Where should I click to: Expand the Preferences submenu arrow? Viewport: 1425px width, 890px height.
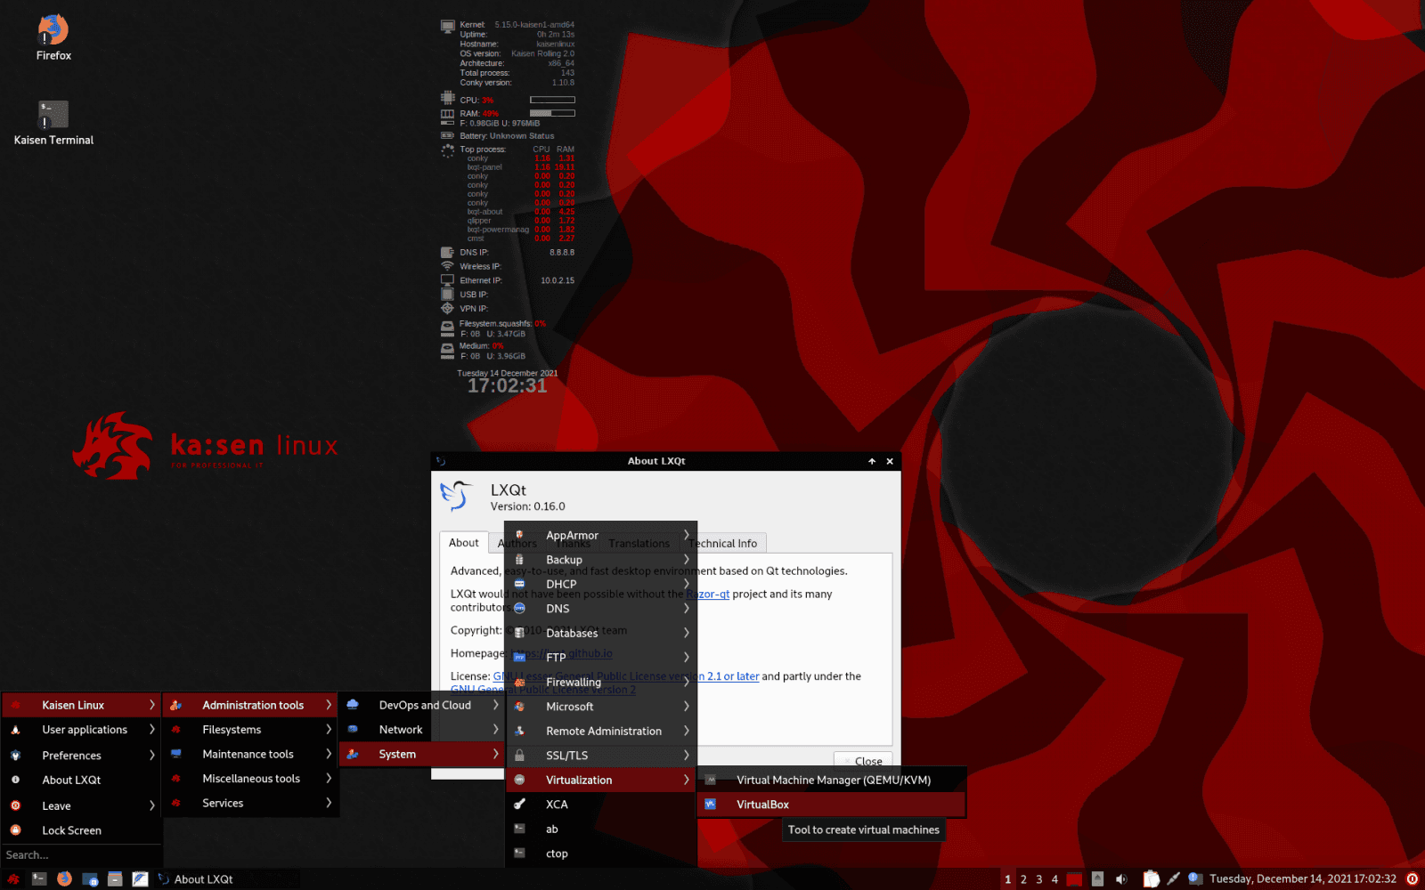[x=151, y=755]
